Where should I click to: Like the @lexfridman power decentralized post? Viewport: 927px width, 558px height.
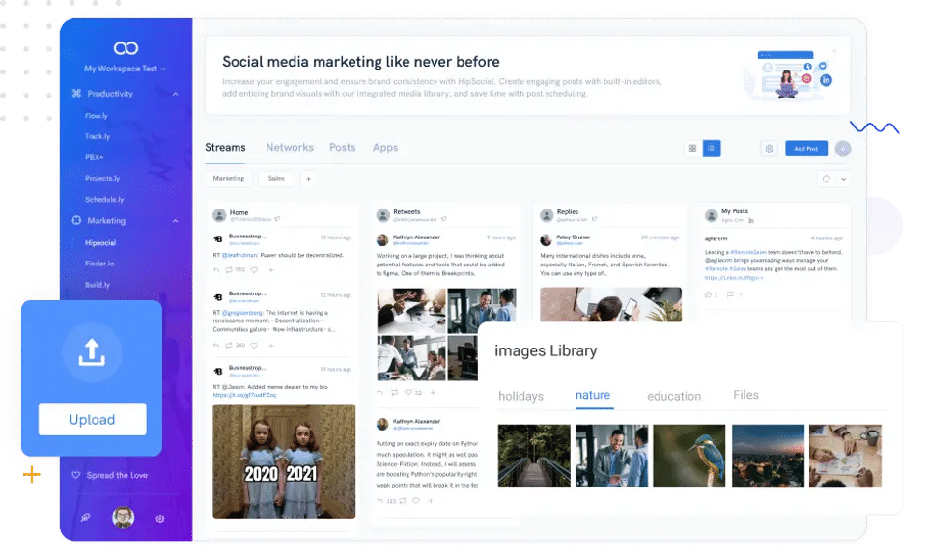(254, 270)
